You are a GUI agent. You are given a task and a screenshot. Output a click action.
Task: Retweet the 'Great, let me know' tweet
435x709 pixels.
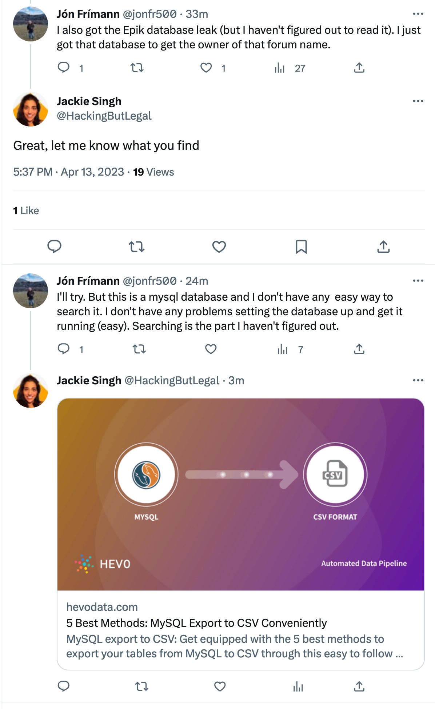[x=137, y=247]
